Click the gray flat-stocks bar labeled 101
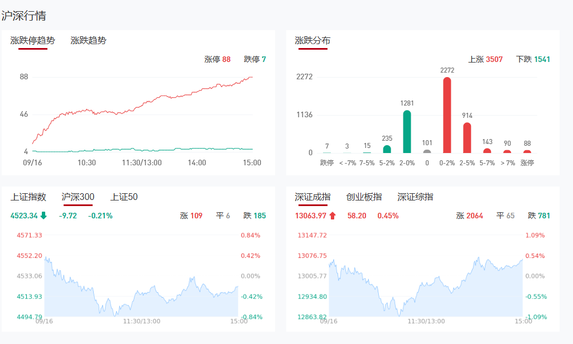Image resolution: width=573 pixels, height=344 pixels. [x=427, y=151]
